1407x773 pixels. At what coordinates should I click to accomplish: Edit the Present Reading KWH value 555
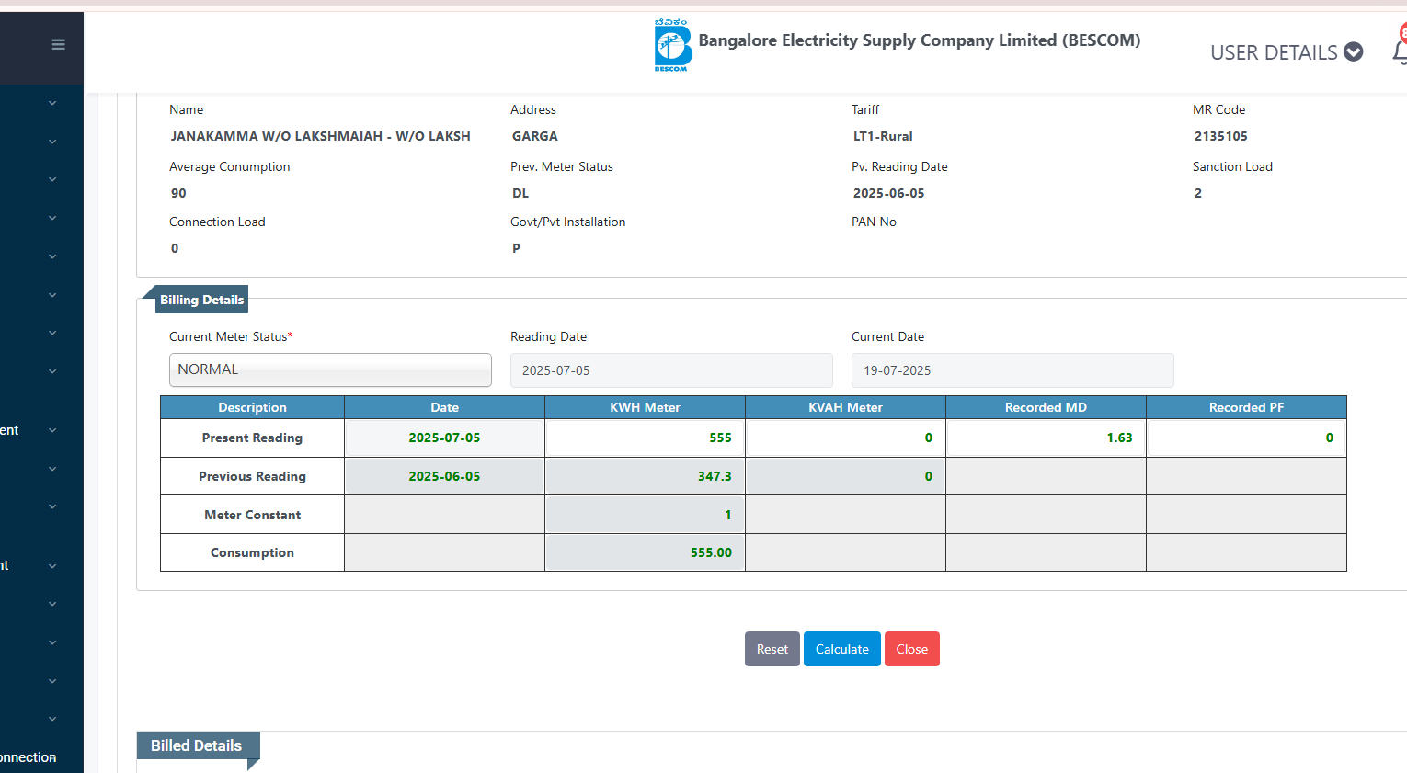click(646, 438)
